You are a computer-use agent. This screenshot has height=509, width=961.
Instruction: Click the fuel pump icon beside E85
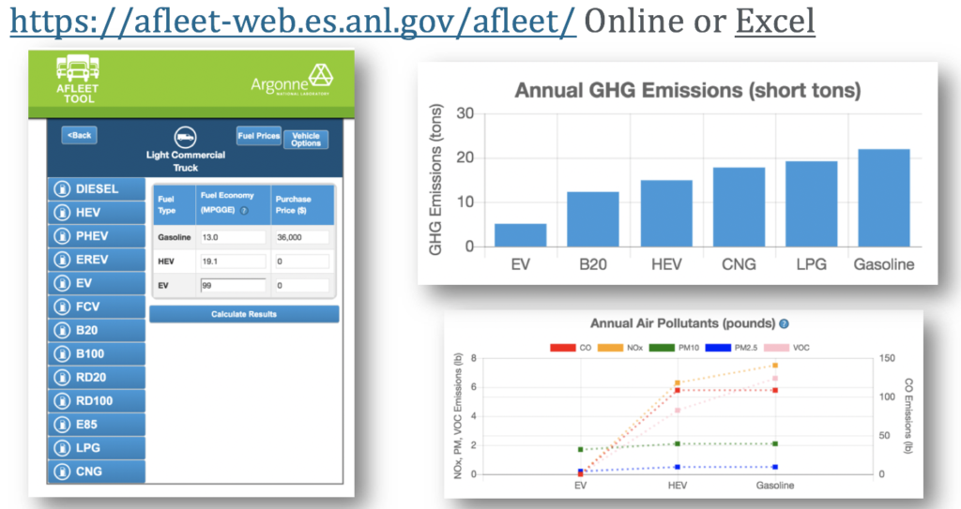tap(62, 425)
